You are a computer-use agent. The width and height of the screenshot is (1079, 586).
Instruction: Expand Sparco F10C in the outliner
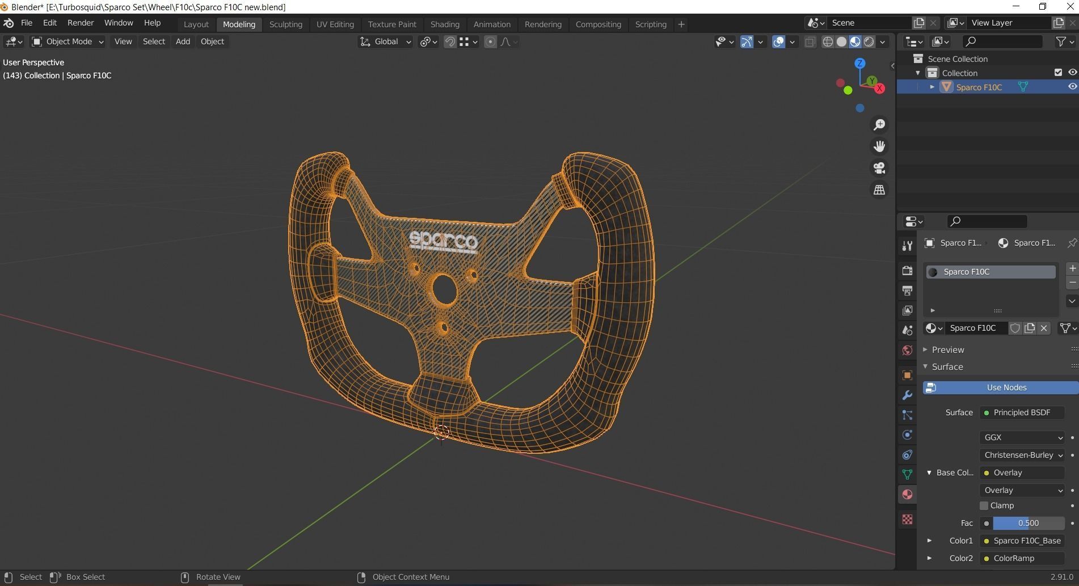(x=932, y=87)
